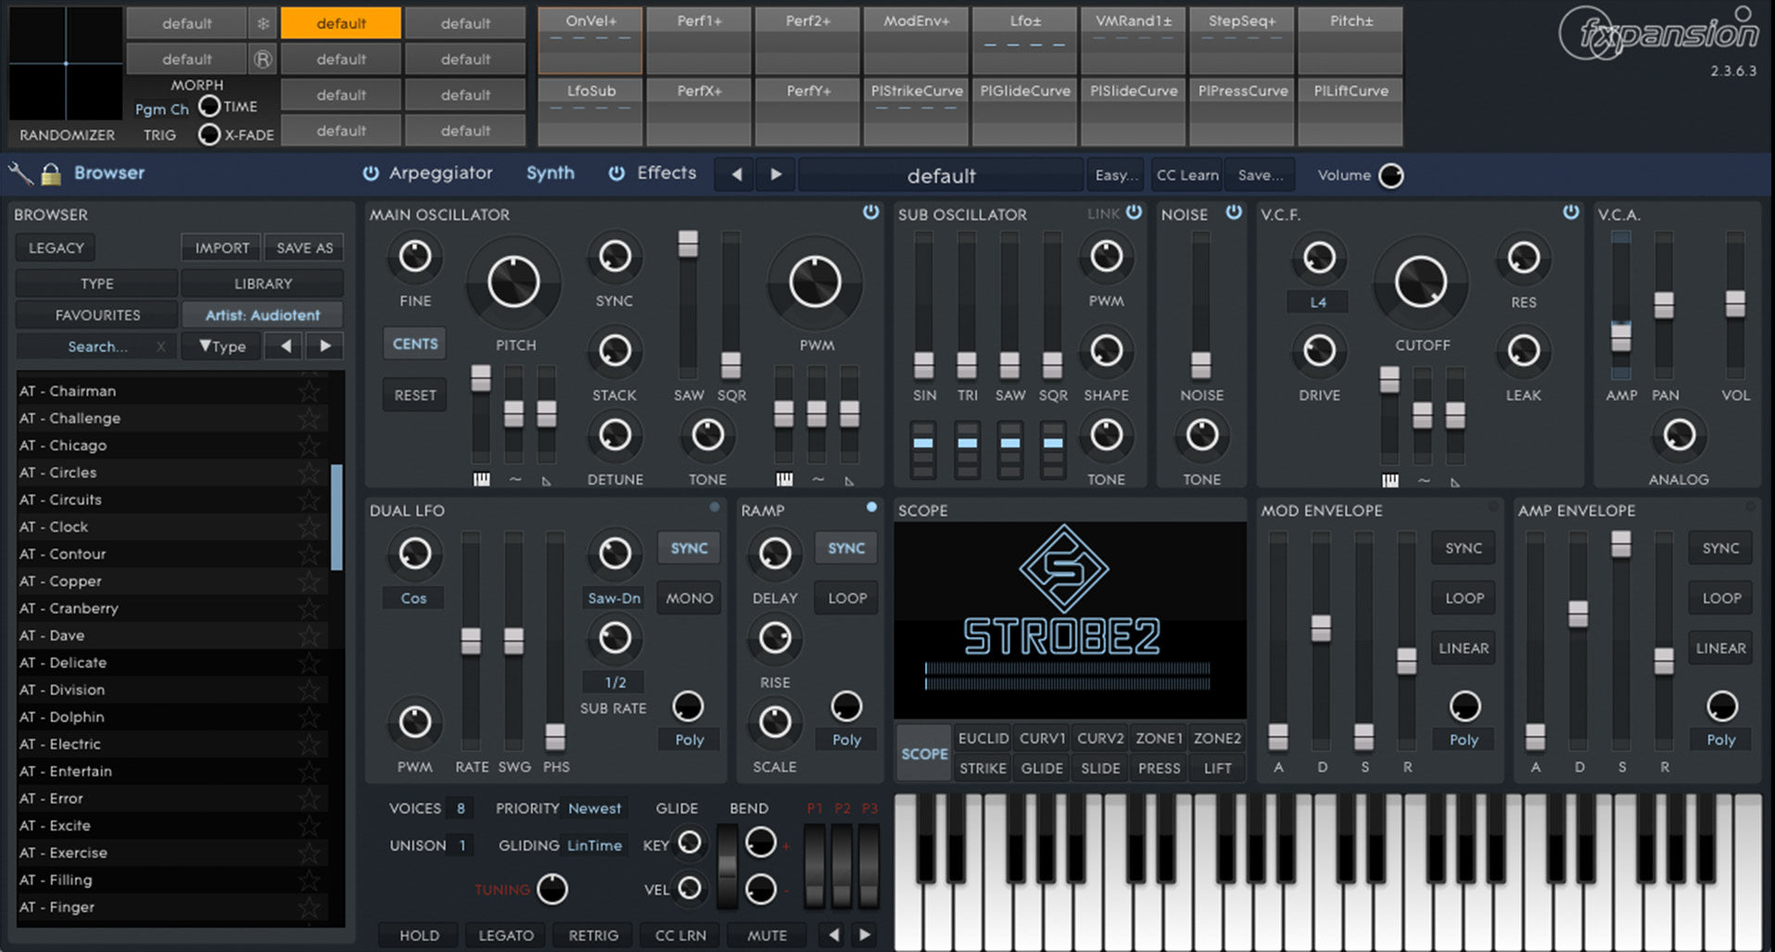
Task: Open the Cos LFO waveform selector
Action: (x=413, y=598)
